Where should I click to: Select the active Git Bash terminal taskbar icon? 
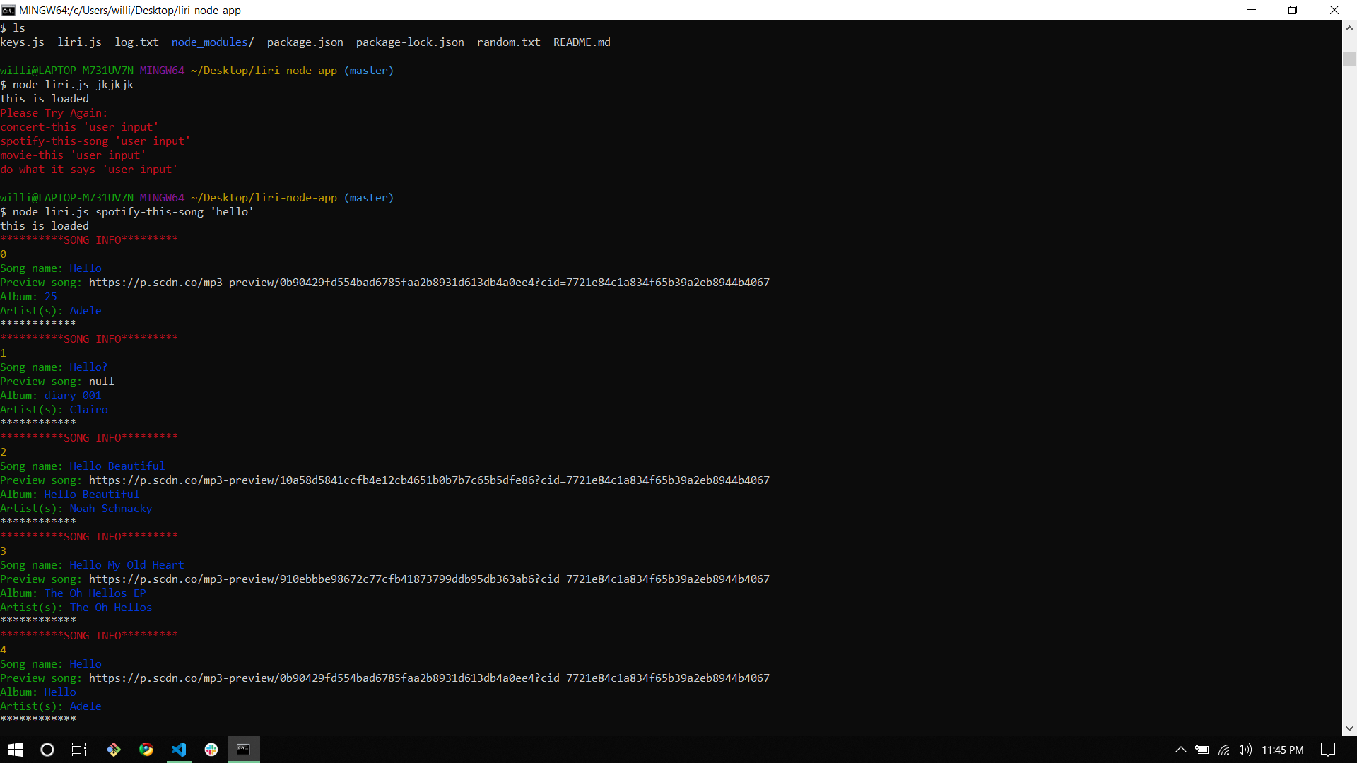[x=244, y=750]
